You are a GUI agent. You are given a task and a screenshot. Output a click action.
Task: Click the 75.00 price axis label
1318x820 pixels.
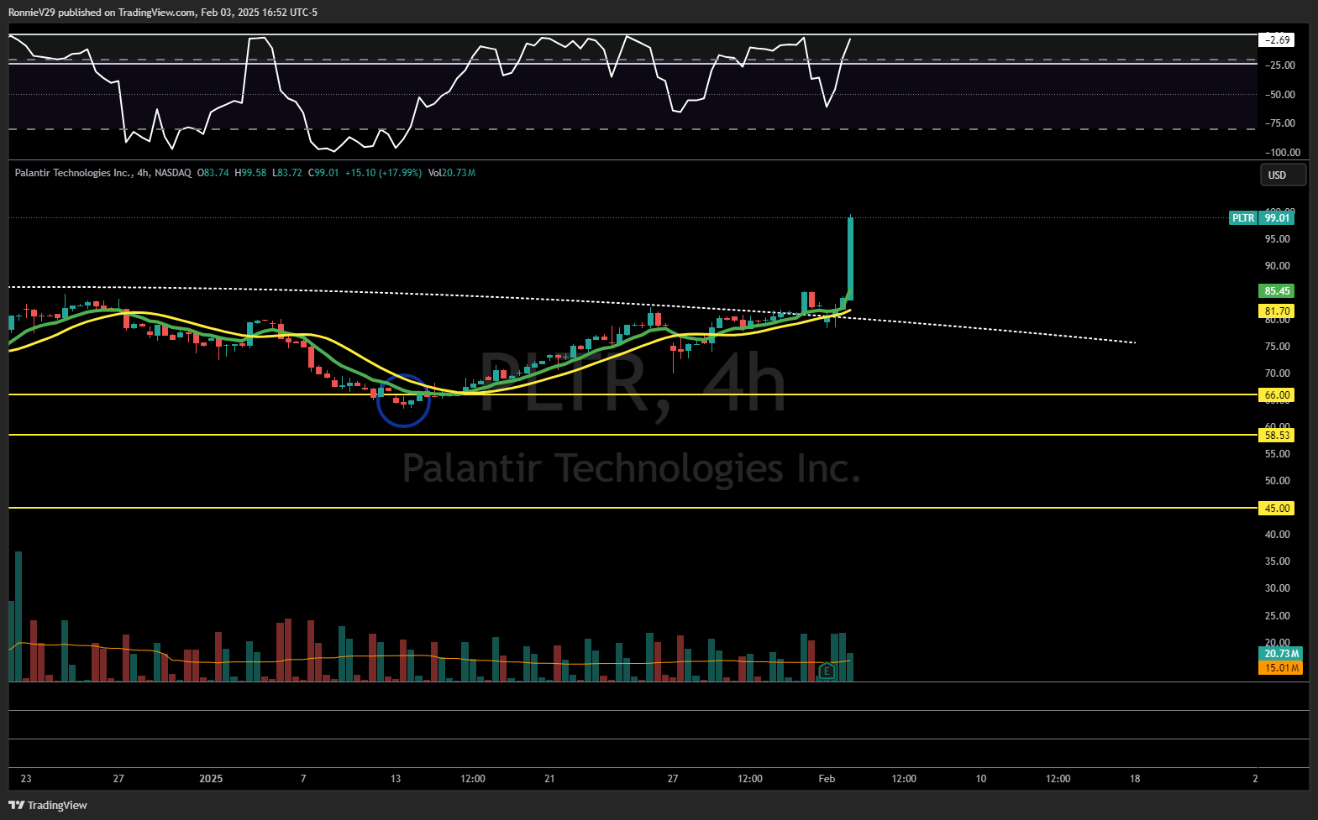tap(1278, 347)
